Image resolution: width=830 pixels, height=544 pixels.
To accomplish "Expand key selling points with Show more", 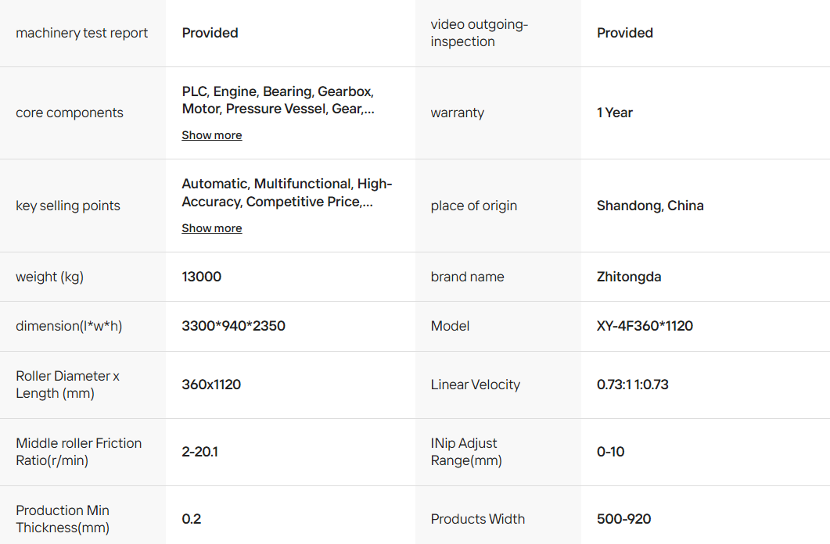I will [212, 228].
